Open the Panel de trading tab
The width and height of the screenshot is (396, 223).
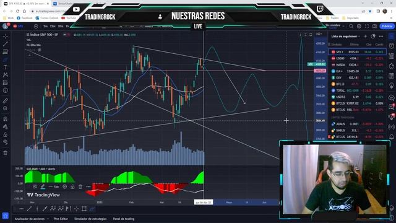124,219
